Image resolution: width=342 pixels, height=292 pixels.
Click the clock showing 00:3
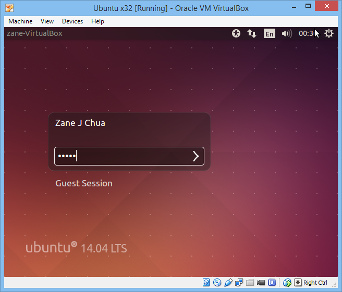pyautogui.click(x=307, y=33)
